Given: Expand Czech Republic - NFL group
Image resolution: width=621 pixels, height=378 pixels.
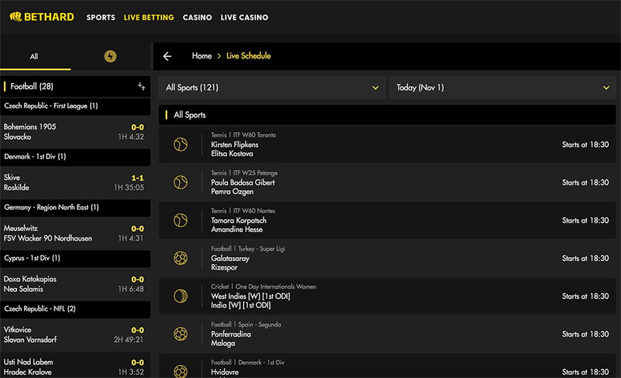Looking at the screenshot, I should tap(75, 309).
